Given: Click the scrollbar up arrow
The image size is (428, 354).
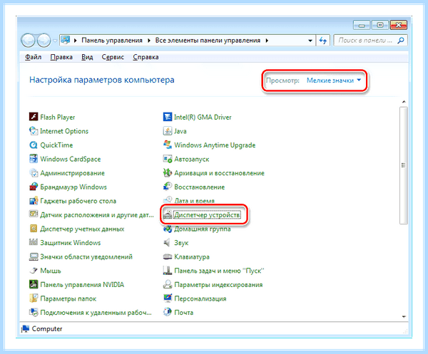Looking at the screenshot, I should coord(404,102).
